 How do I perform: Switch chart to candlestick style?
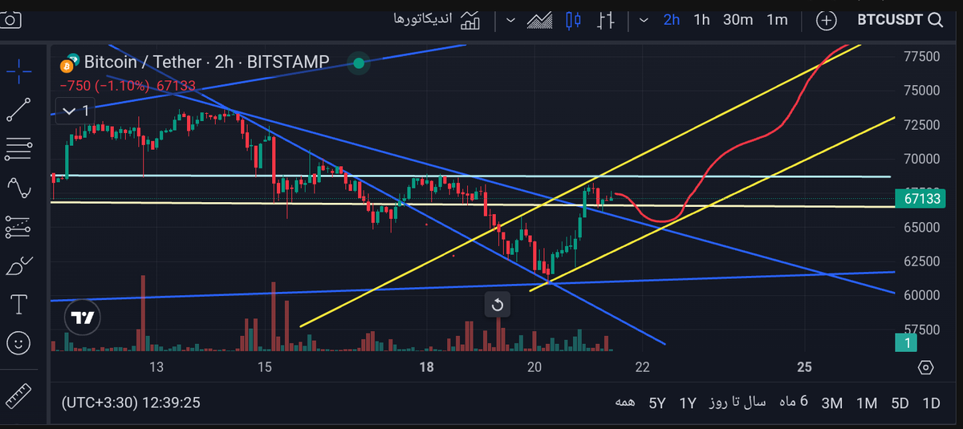point(573,20)
